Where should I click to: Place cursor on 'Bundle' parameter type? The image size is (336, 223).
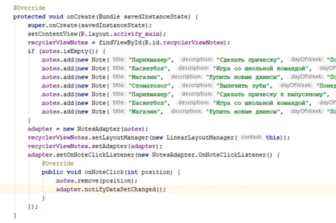(109, 17)
